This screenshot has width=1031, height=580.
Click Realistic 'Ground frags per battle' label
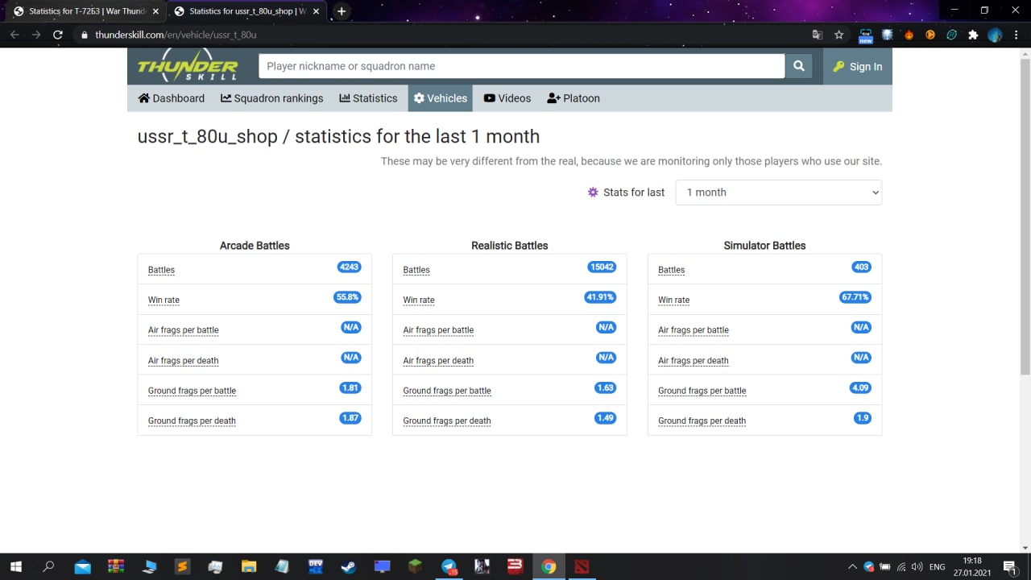(447, 391)
